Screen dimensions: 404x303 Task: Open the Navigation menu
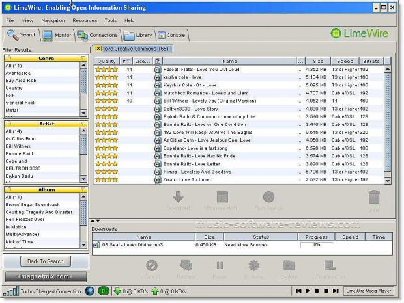53,21
